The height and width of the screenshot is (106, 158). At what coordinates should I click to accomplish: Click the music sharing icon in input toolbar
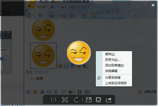(80, 92)
